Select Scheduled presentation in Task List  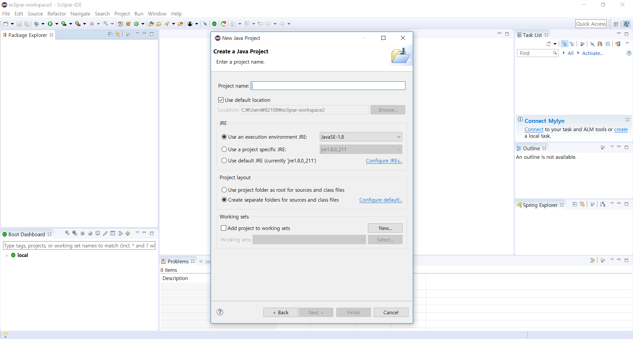tap(572, 44)
